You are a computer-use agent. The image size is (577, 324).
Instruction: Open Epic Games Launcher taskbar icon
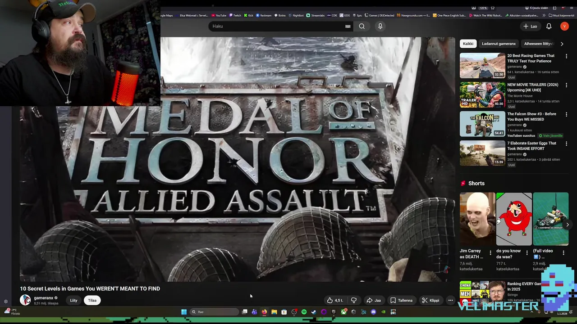pyautogui.click(x=334, y=312)
